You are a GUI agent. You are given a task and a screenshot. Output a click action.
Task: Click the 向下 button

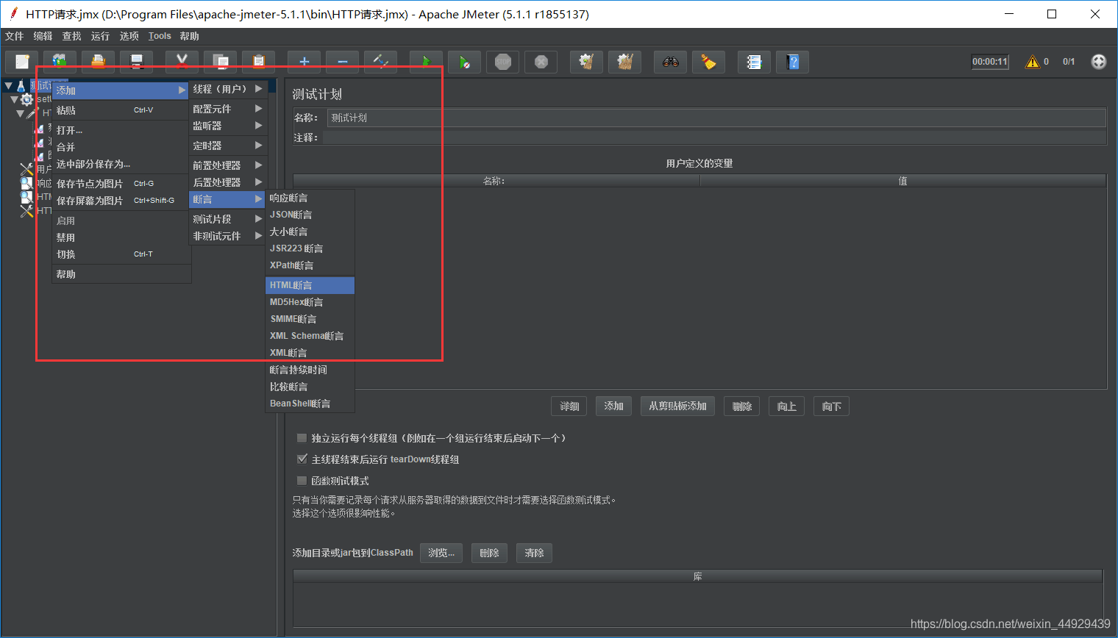[x=831, y=406]
